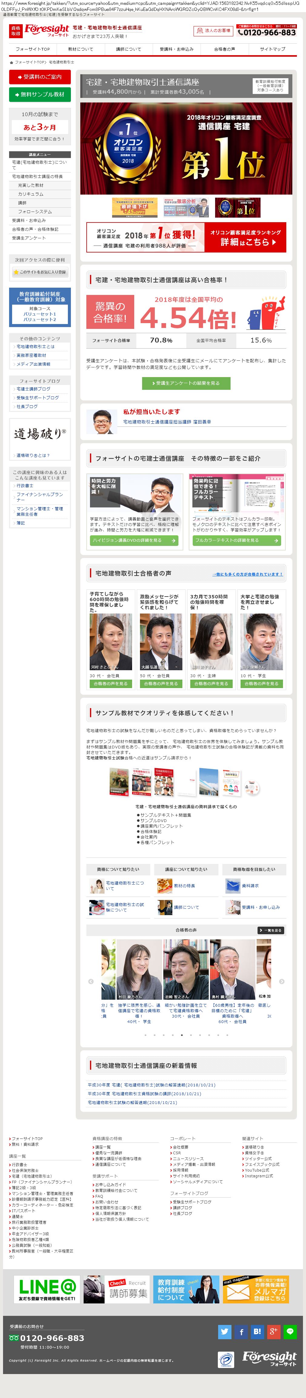Image resolution: width=306 pixels, height=1398 pixels.
Task: Click the 法人のお客様 header button
Action: [213, 31]
